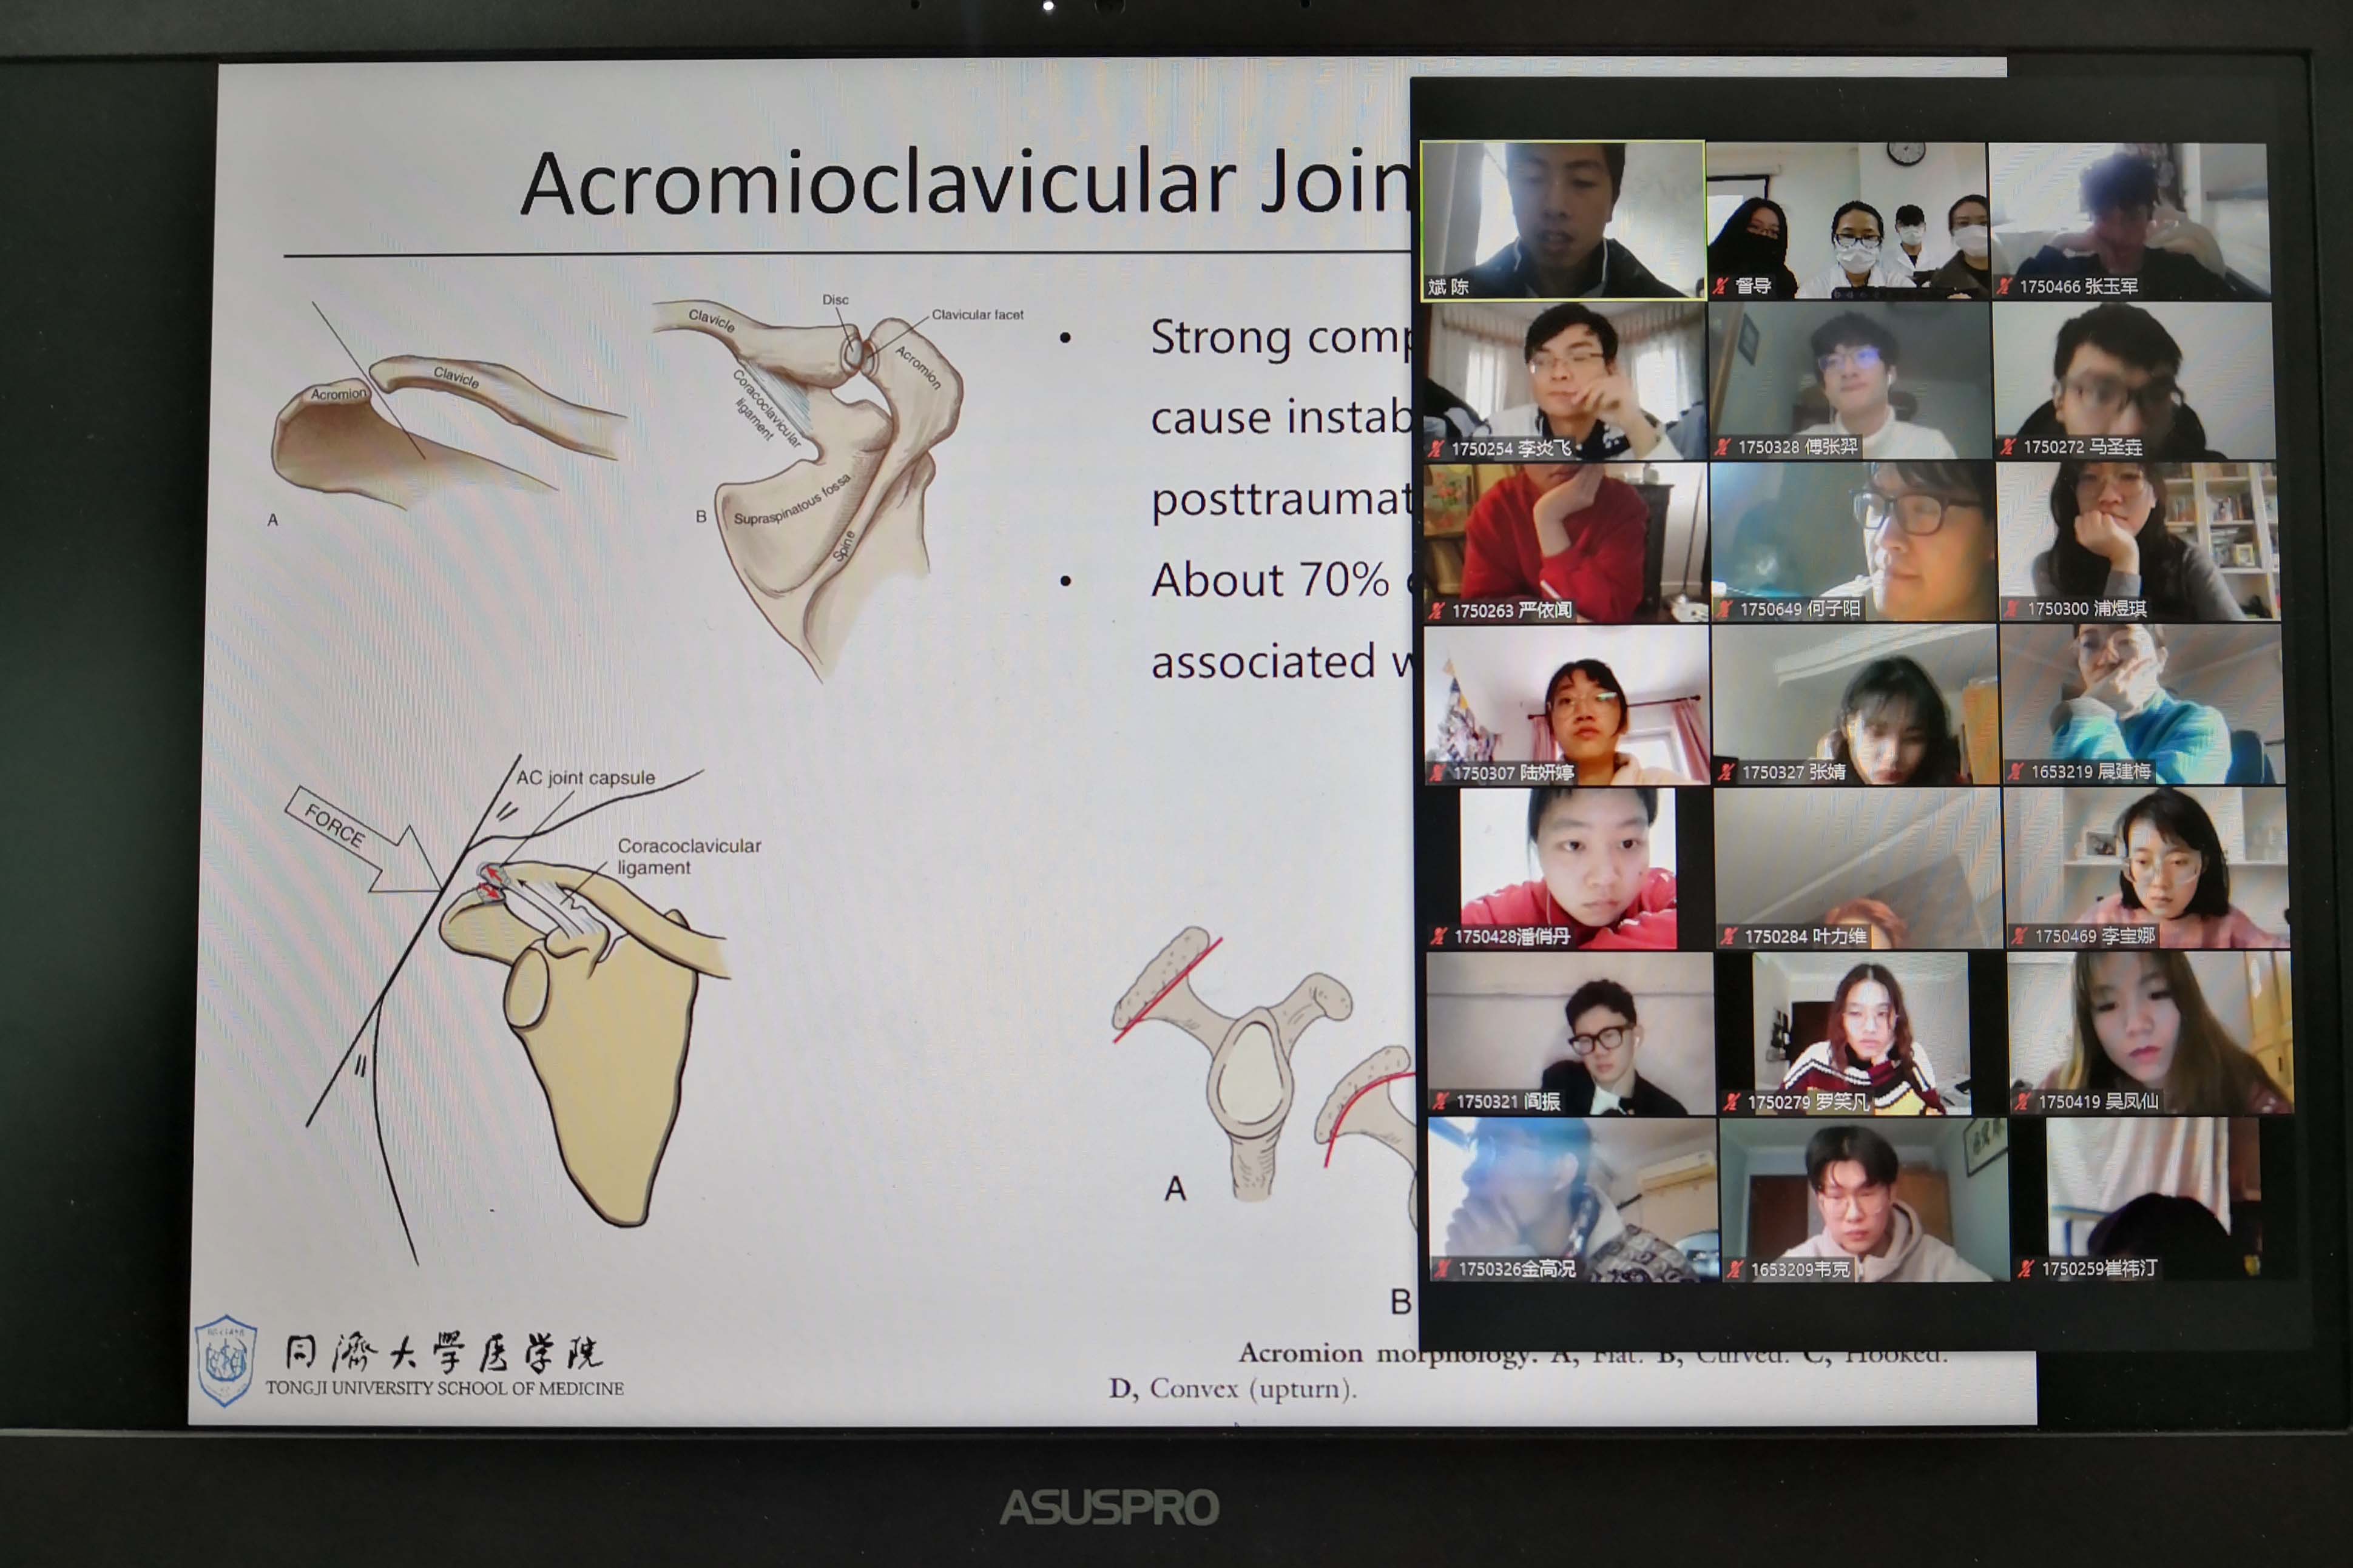This screenshot has height=1568, width=2353.
Task: Click muted mic icon beside 1750649
Action: [x=1724, y=609]
